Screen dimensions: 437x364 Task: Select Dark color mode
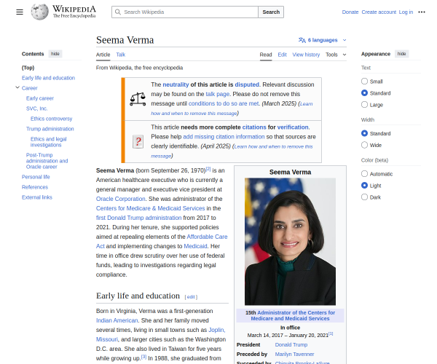[x=364, y=197]
